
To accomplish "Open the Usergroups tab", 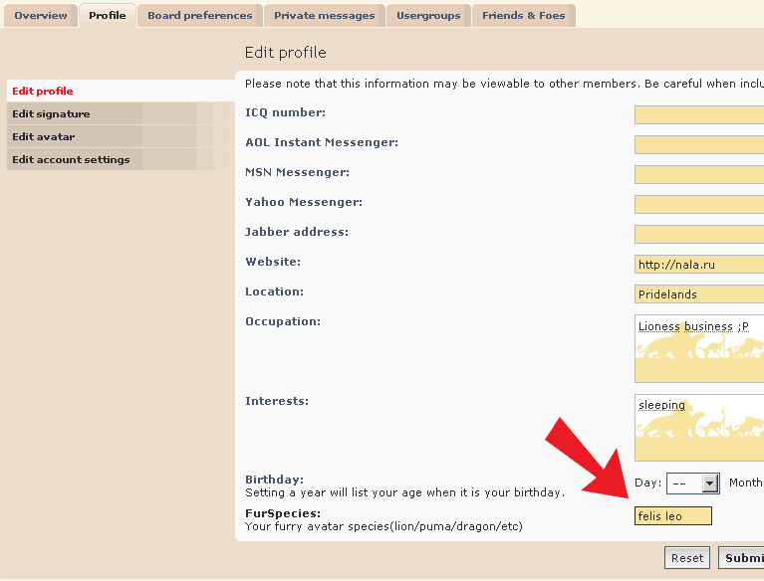I will [428, 16].
